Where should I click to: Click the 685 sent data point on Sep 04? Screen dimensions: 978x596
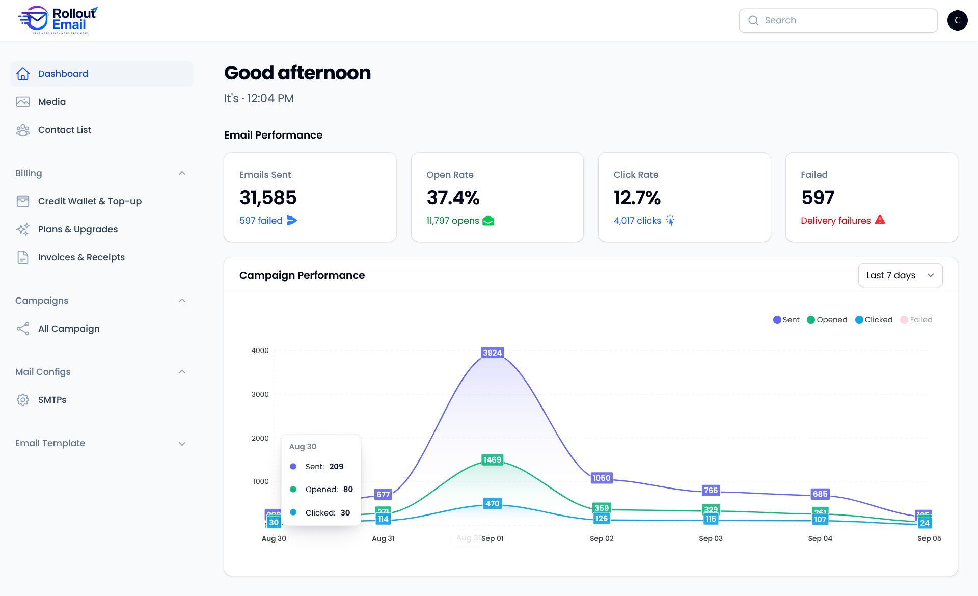click(820, 494)
